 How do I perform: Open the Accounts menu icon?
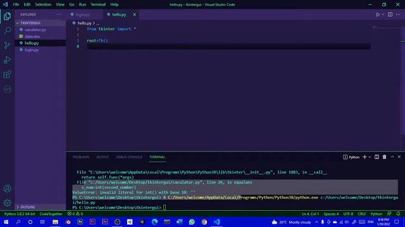tap(7, 189)
